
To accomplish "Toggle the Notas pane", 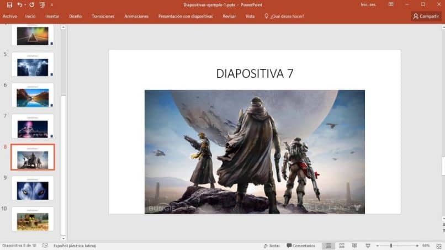I will (271, 246).
